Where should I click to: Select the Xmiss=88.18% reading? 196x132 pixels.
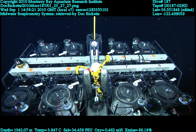pyautogui.click(x=138, y=130)
